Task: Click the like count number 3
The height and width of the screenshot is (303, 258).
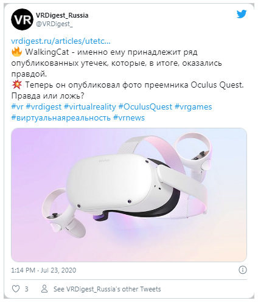Action: (26, 289)
